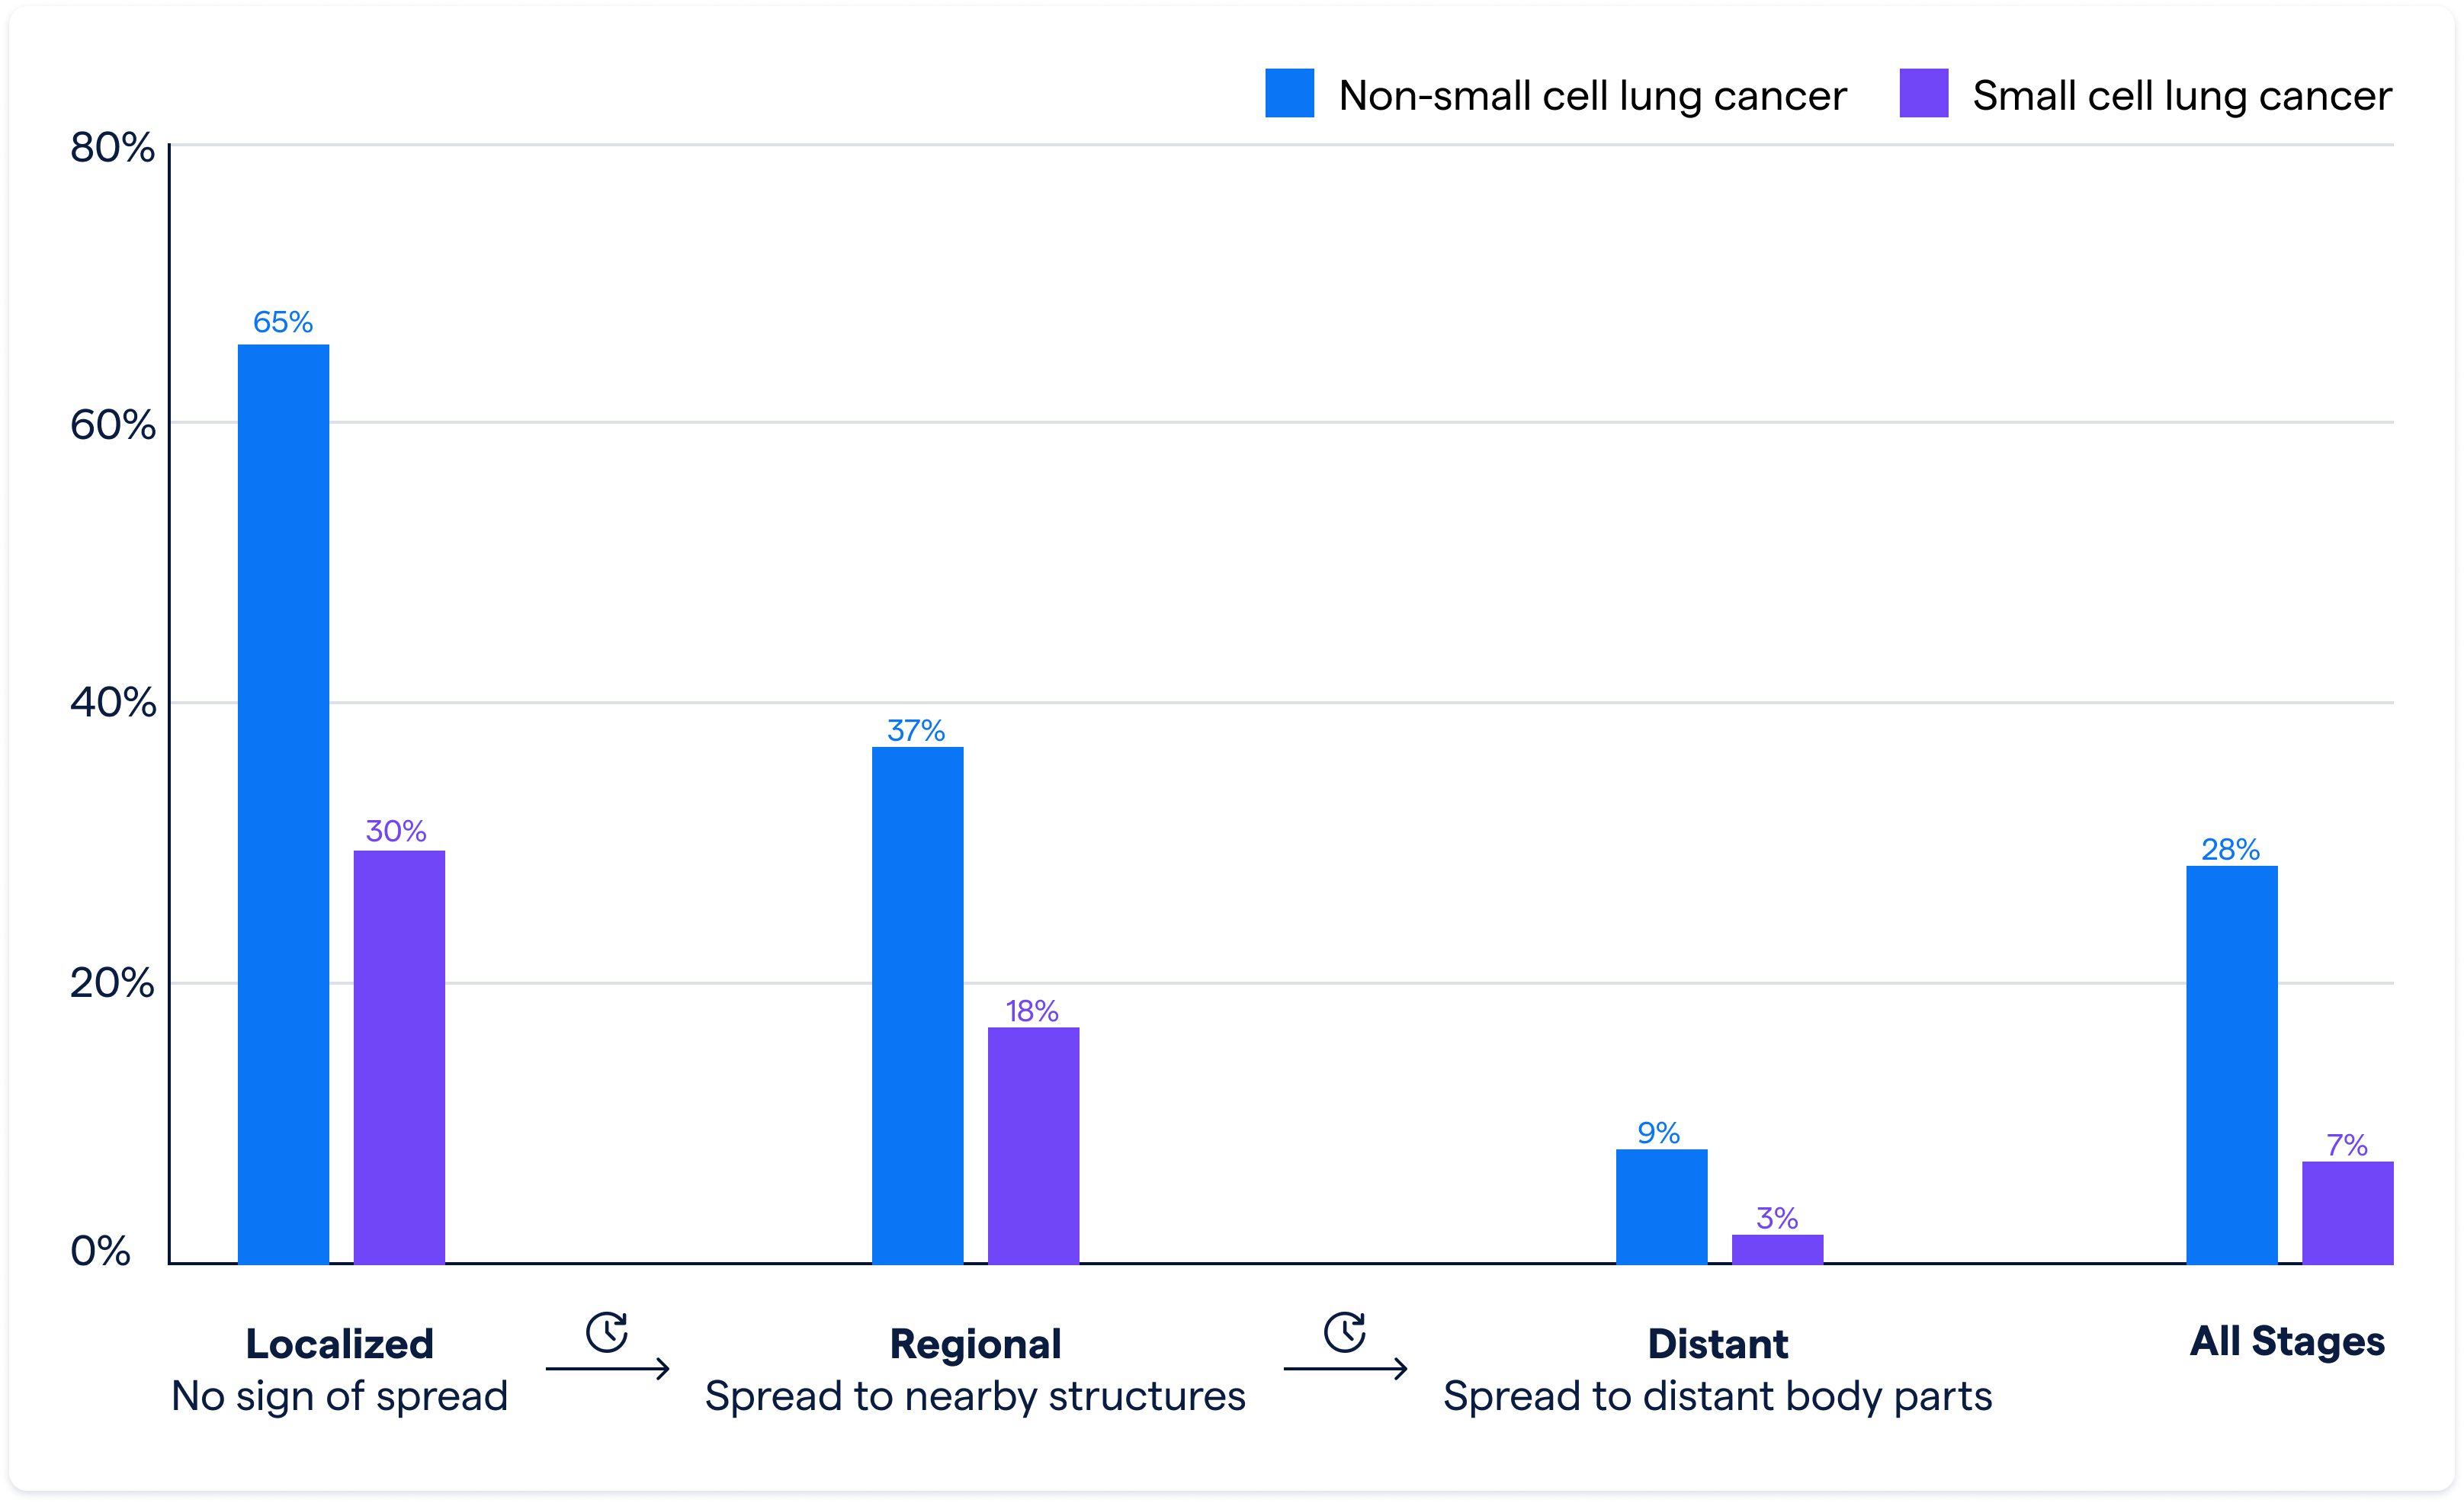
Task: Click the purple Small cell legend swatch
Action: 1923,93
